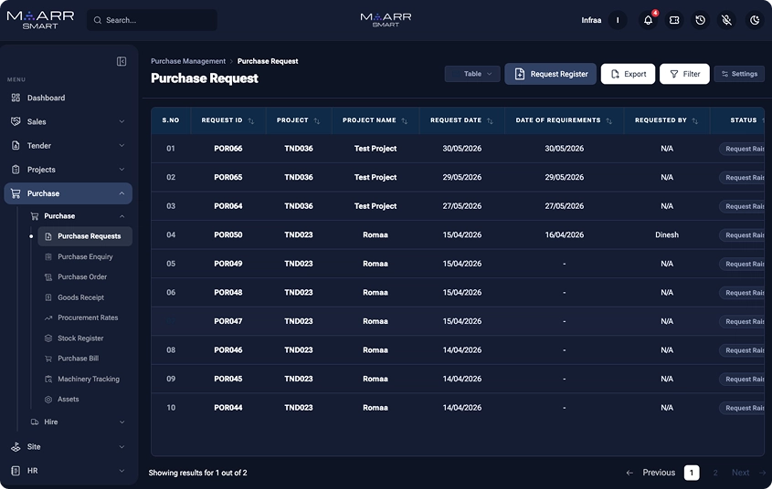This screenshot has height=489, width=772.
Task: Expand the Hire submenu chevron
Action: click(122, 422)
